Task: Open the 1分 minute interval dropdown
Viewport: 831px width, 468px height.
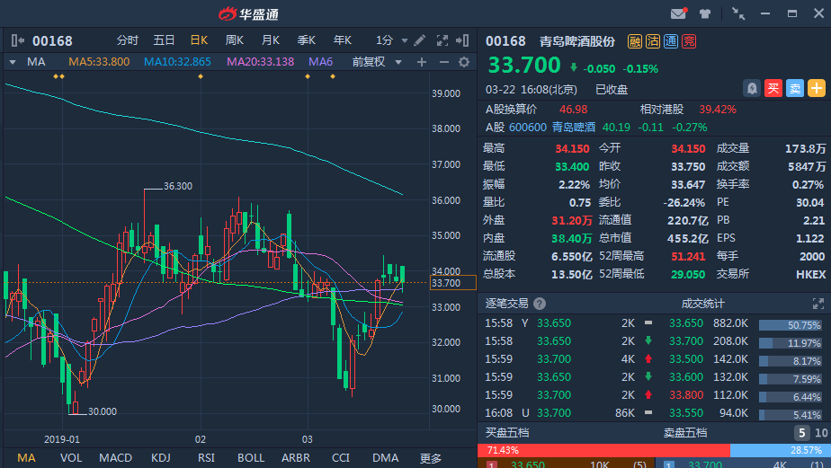Action: (x=389, y=40)
